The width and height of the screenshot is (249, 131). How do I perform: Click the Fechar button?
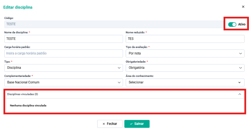click(x=110, y=124)
